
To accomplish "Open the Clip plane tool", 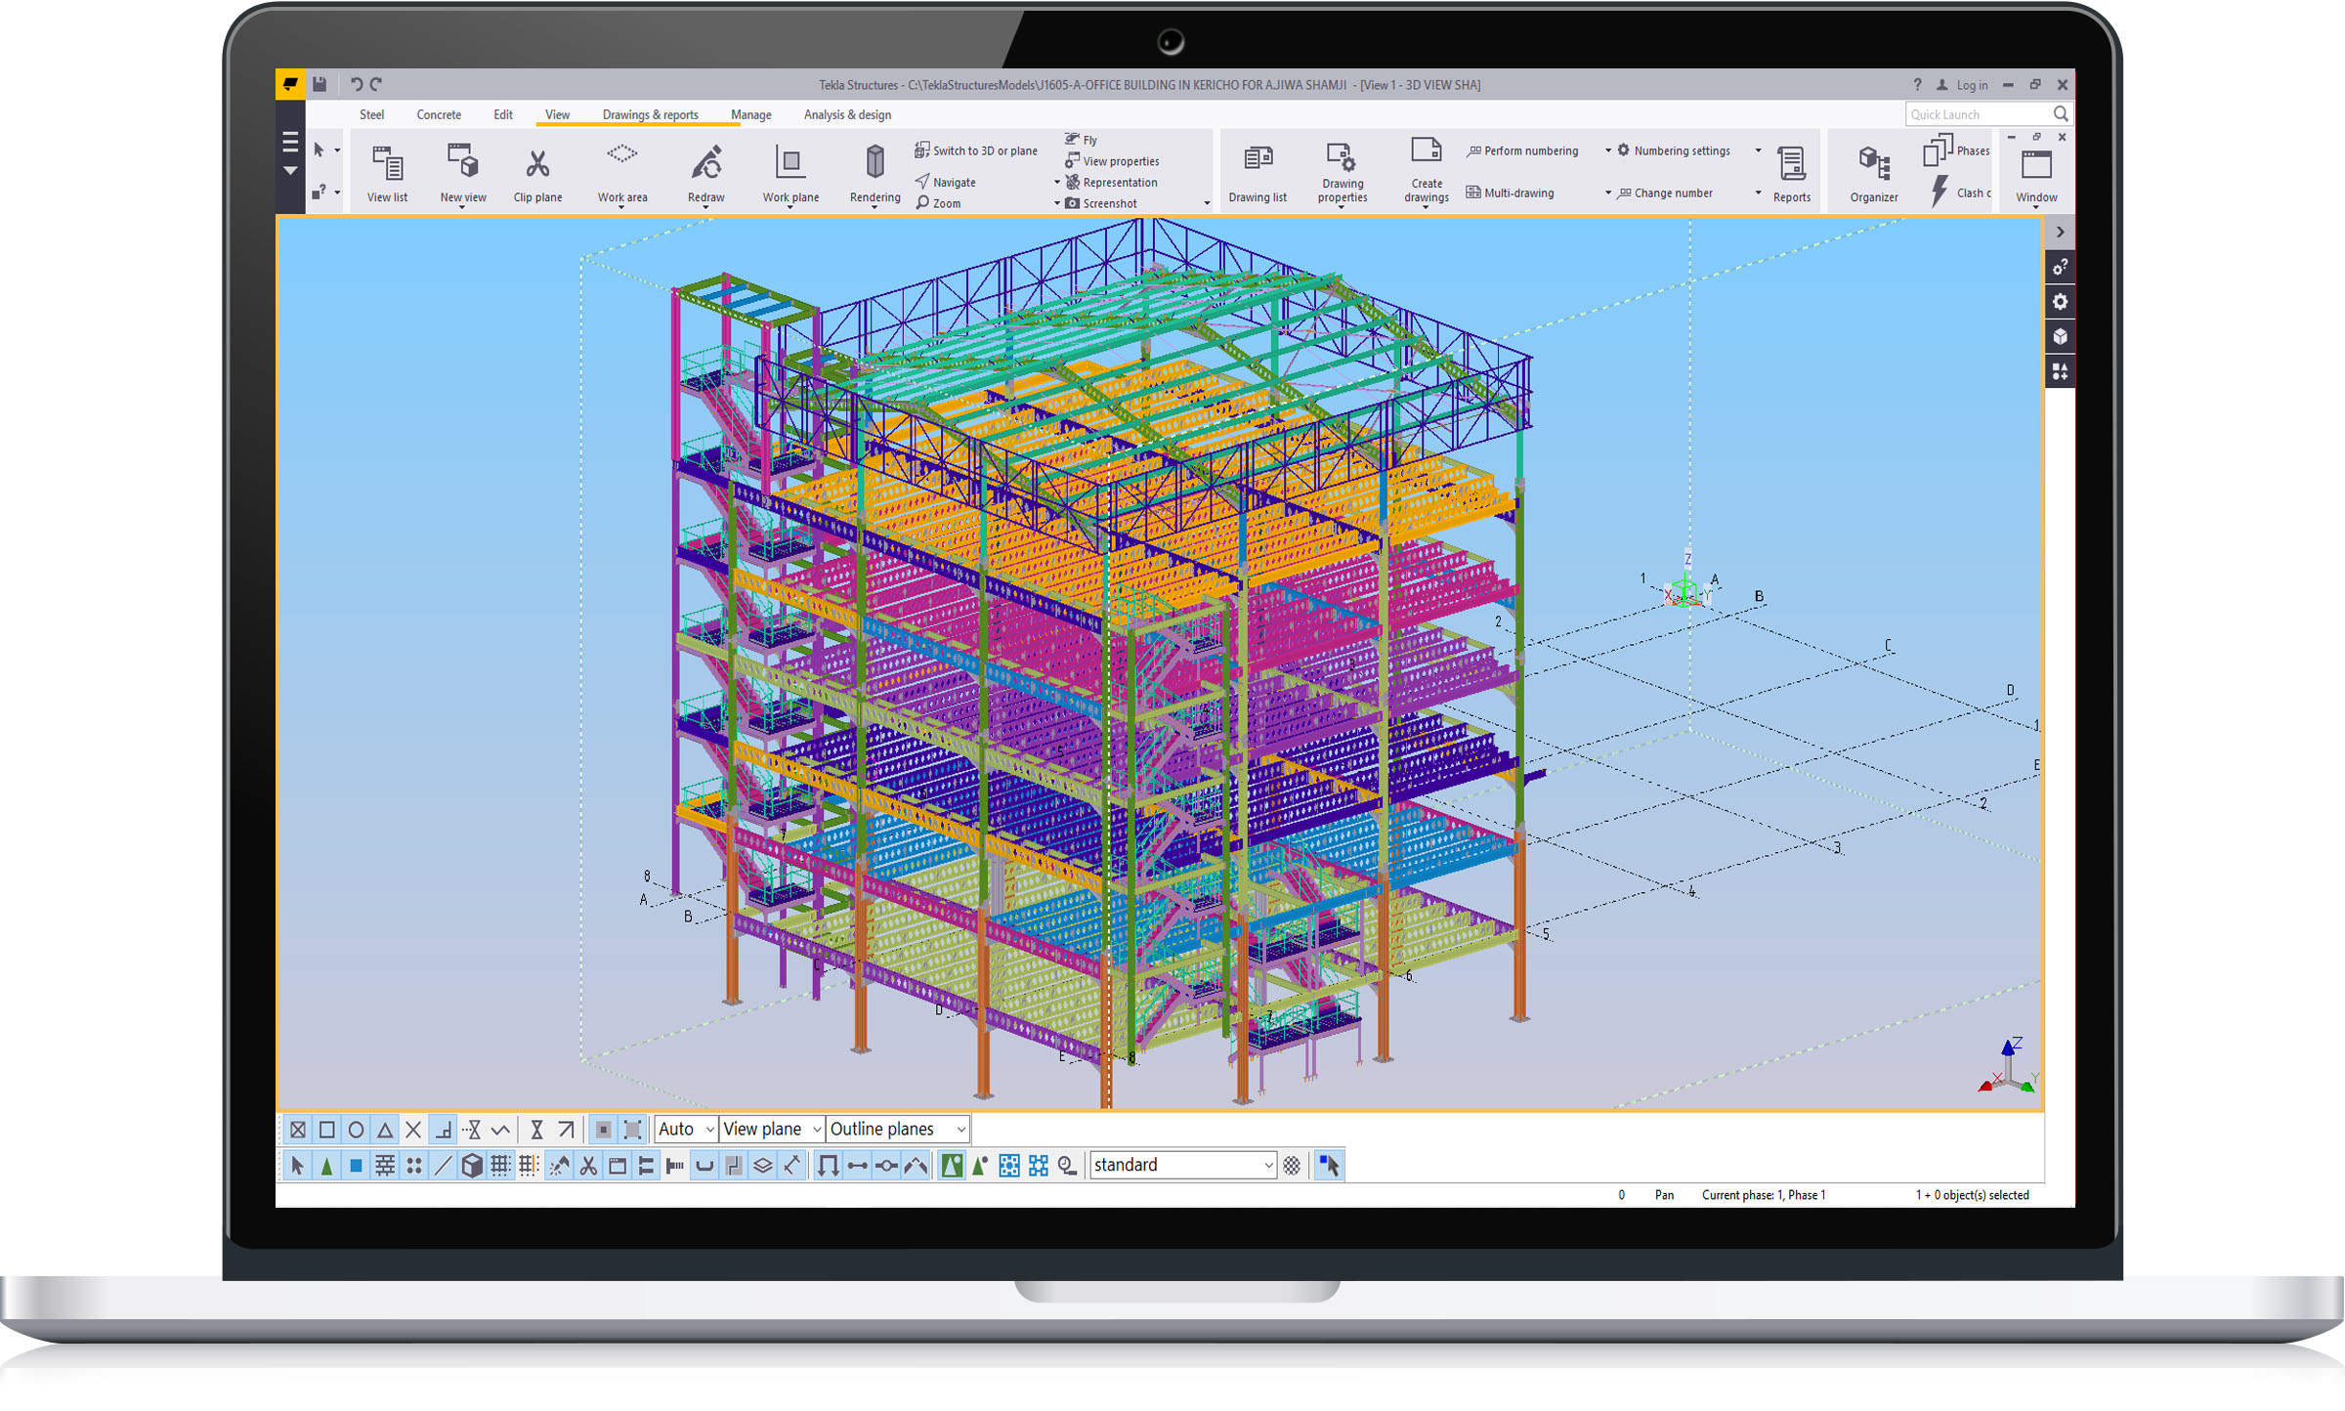I will (x=537, y=163).
